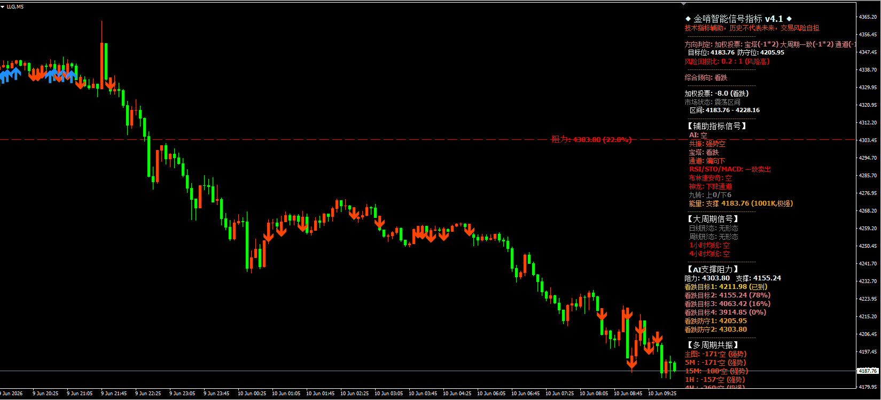Click the 综合倾向: 看跌 line
The image size is (881, 400).
706,77
